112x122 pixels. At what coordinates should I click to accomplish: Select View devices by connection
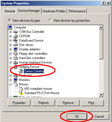pos(69,21)
